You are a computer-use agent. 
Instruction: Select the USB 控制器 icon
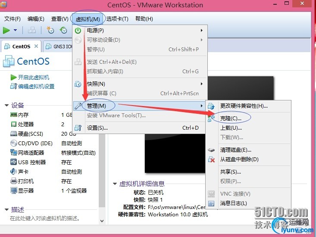point(13,162)
